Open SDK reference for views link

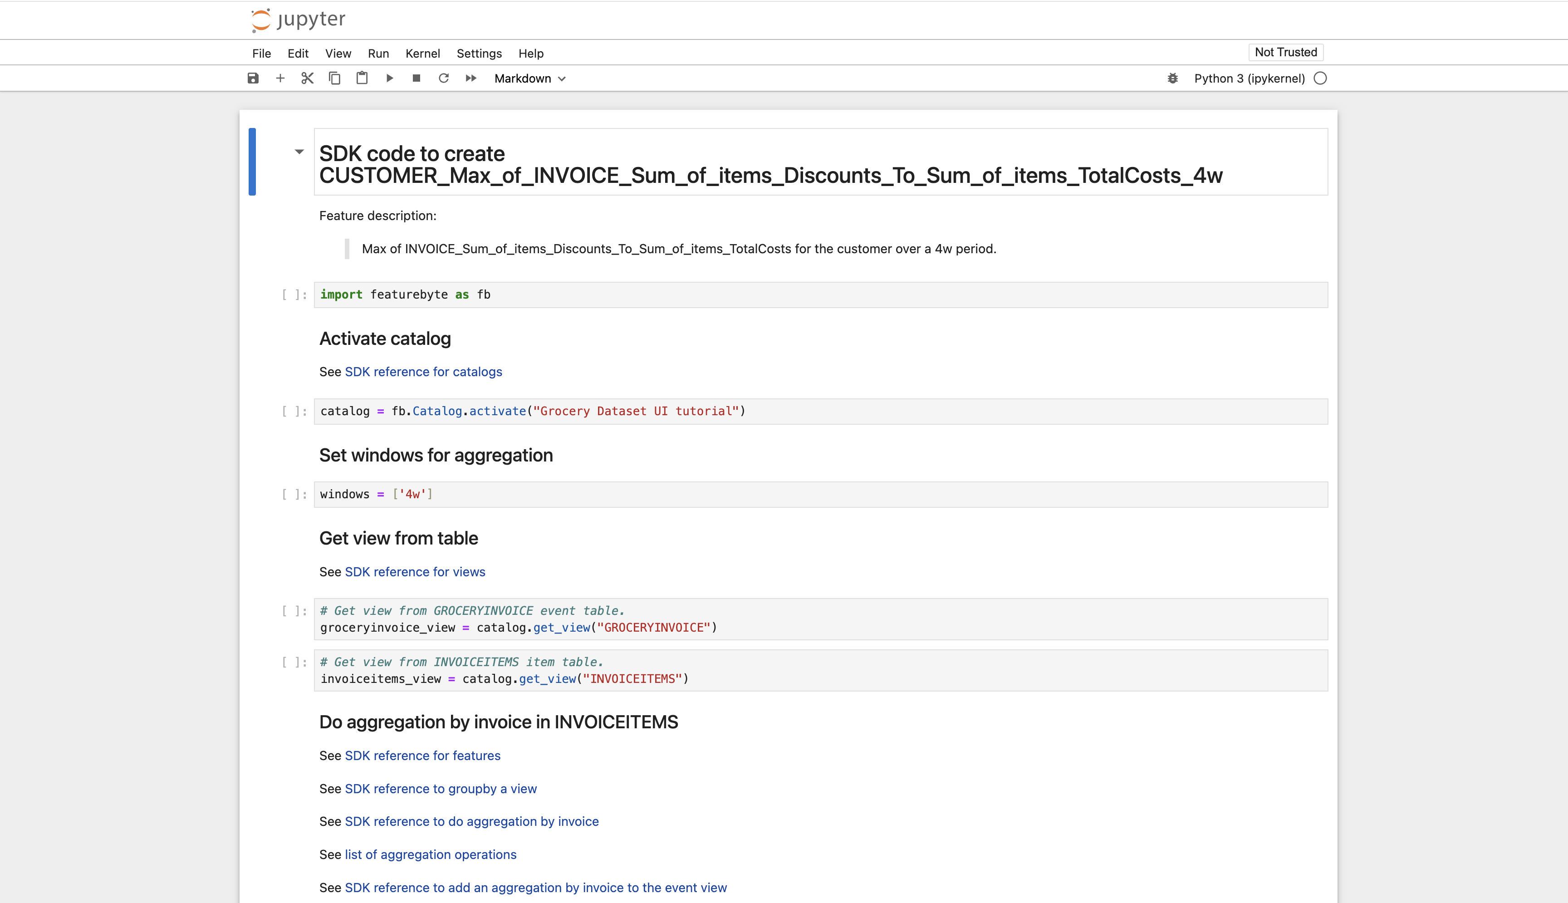click(x=416, y=572)
